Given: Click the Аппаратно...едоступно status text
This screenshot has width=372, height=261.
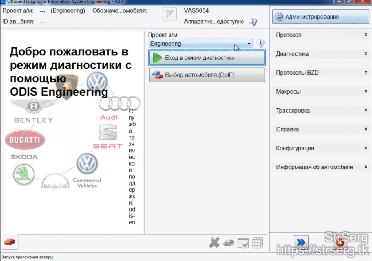Looking at the screenshot, I should pos(214,21).
